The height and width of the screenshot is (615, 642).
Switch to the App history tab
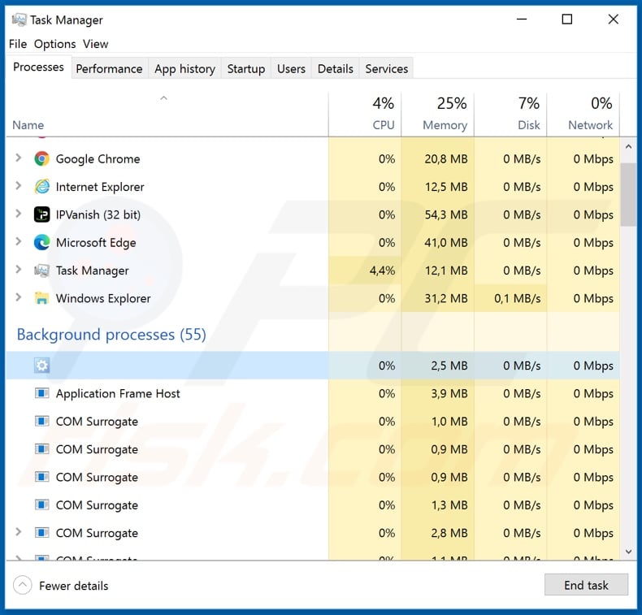pos(184,69)
